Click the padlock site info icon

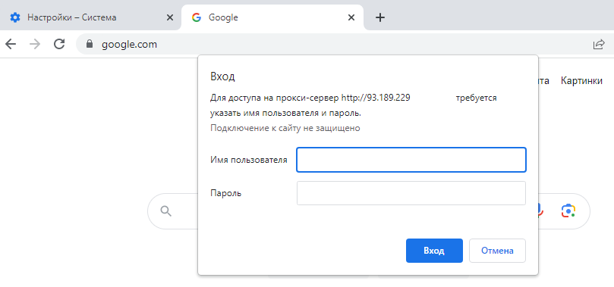[x=90, y=44]
